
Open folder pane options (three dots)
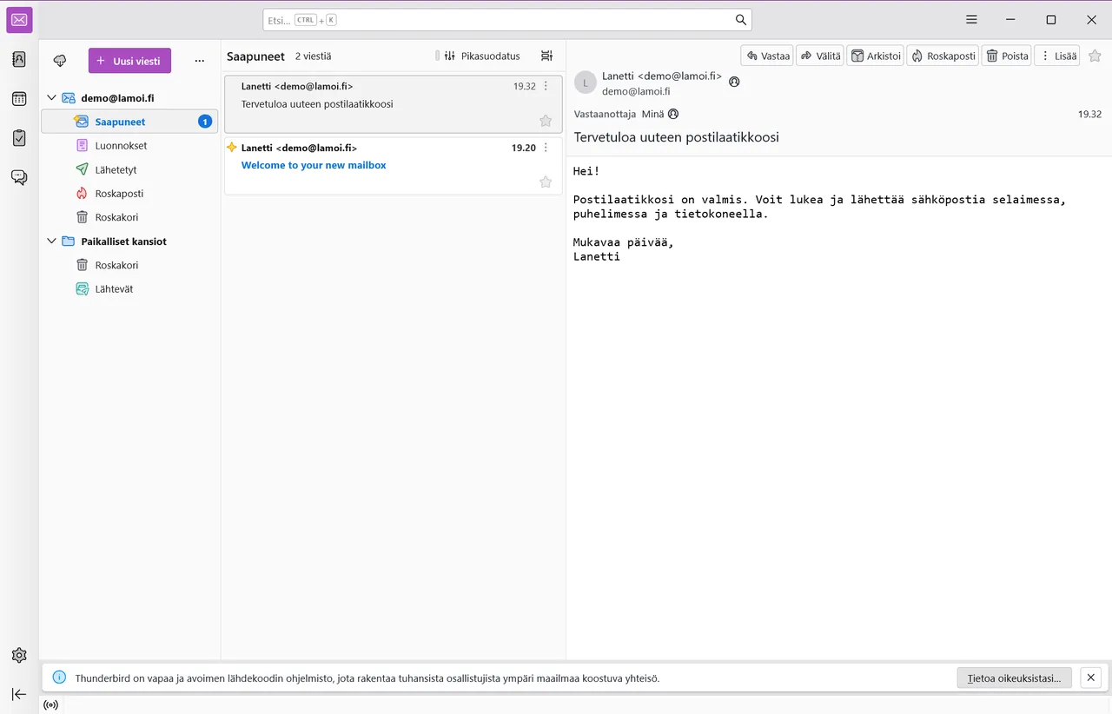point(200,61)
